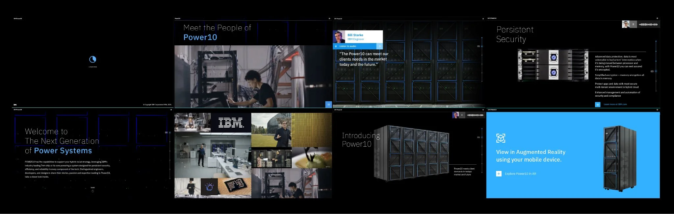Toggle sound icon atop Meet the People screen
674x214 pixels.
[x=329, y=18]
